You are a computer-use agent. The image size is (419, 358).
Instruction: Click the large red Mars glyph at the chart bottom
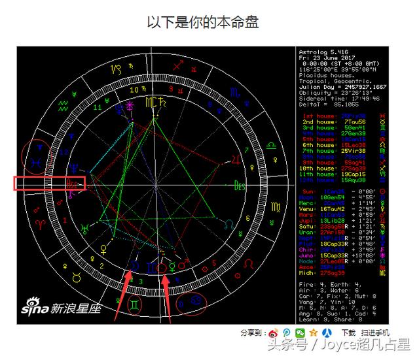[x=183, y=264]
